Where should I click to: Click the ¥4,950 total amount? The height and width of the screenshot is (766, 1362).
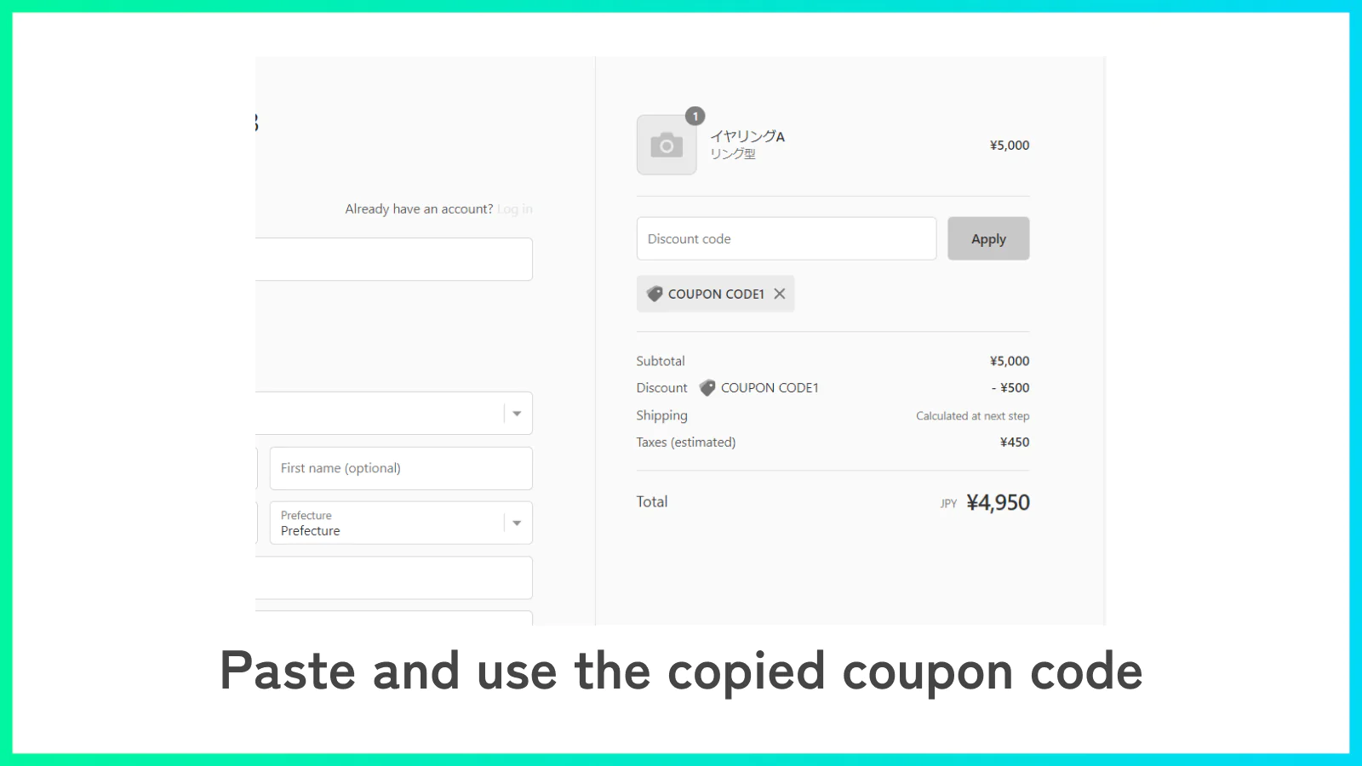pyautogui.click(x=998, y=502)
